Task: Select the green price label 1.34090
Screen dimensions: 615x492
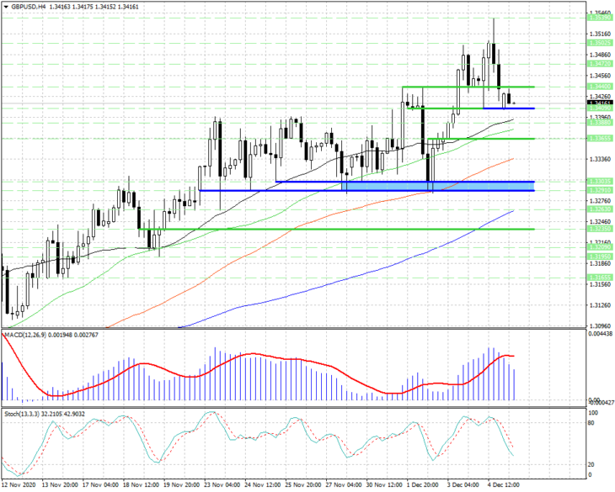Action: 600,108
